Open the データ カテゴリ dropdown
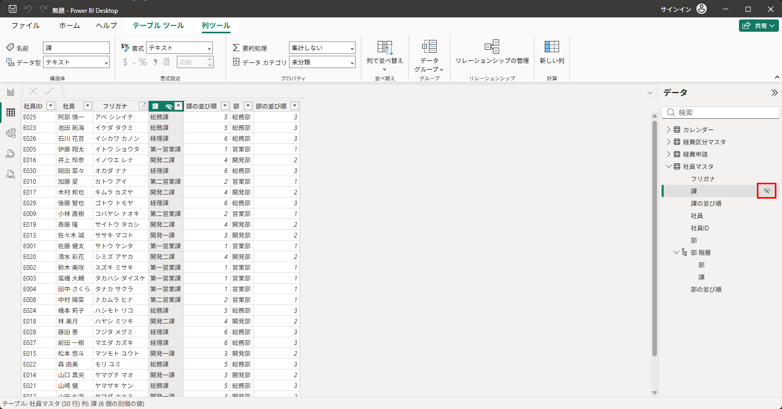 [322, 62]
